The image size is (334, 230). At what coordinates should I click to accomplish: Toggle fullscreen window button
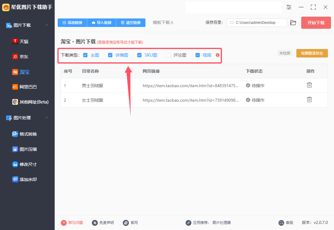(313, 7)
